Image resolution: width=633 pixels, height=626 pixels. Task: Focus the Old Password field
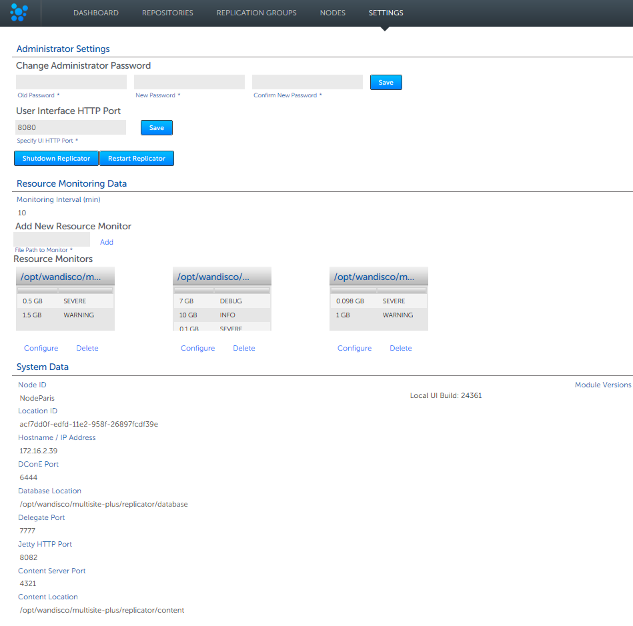(71, 82)
